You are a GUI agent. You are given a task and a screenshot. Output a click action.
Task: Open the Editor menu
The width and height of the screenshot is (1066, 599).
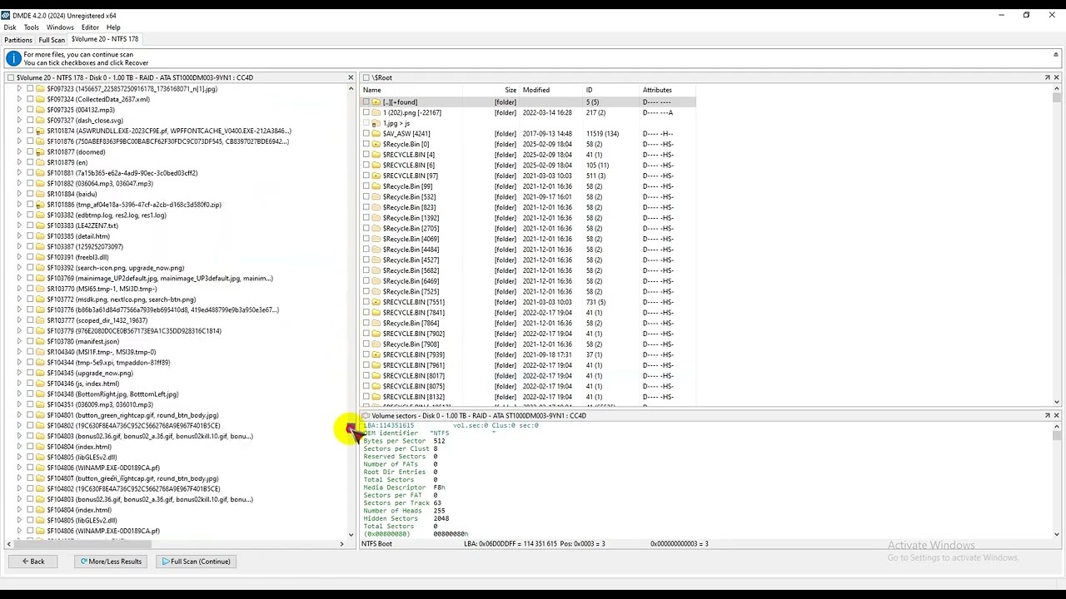pos(90,27)
